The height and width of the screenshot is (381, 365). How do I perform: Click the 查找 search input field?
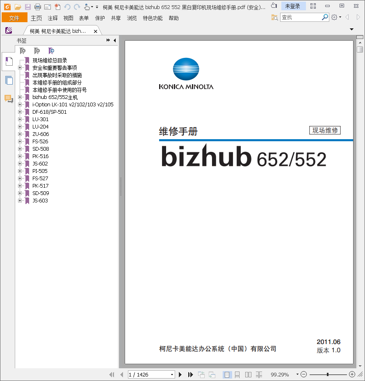[301, 17]
